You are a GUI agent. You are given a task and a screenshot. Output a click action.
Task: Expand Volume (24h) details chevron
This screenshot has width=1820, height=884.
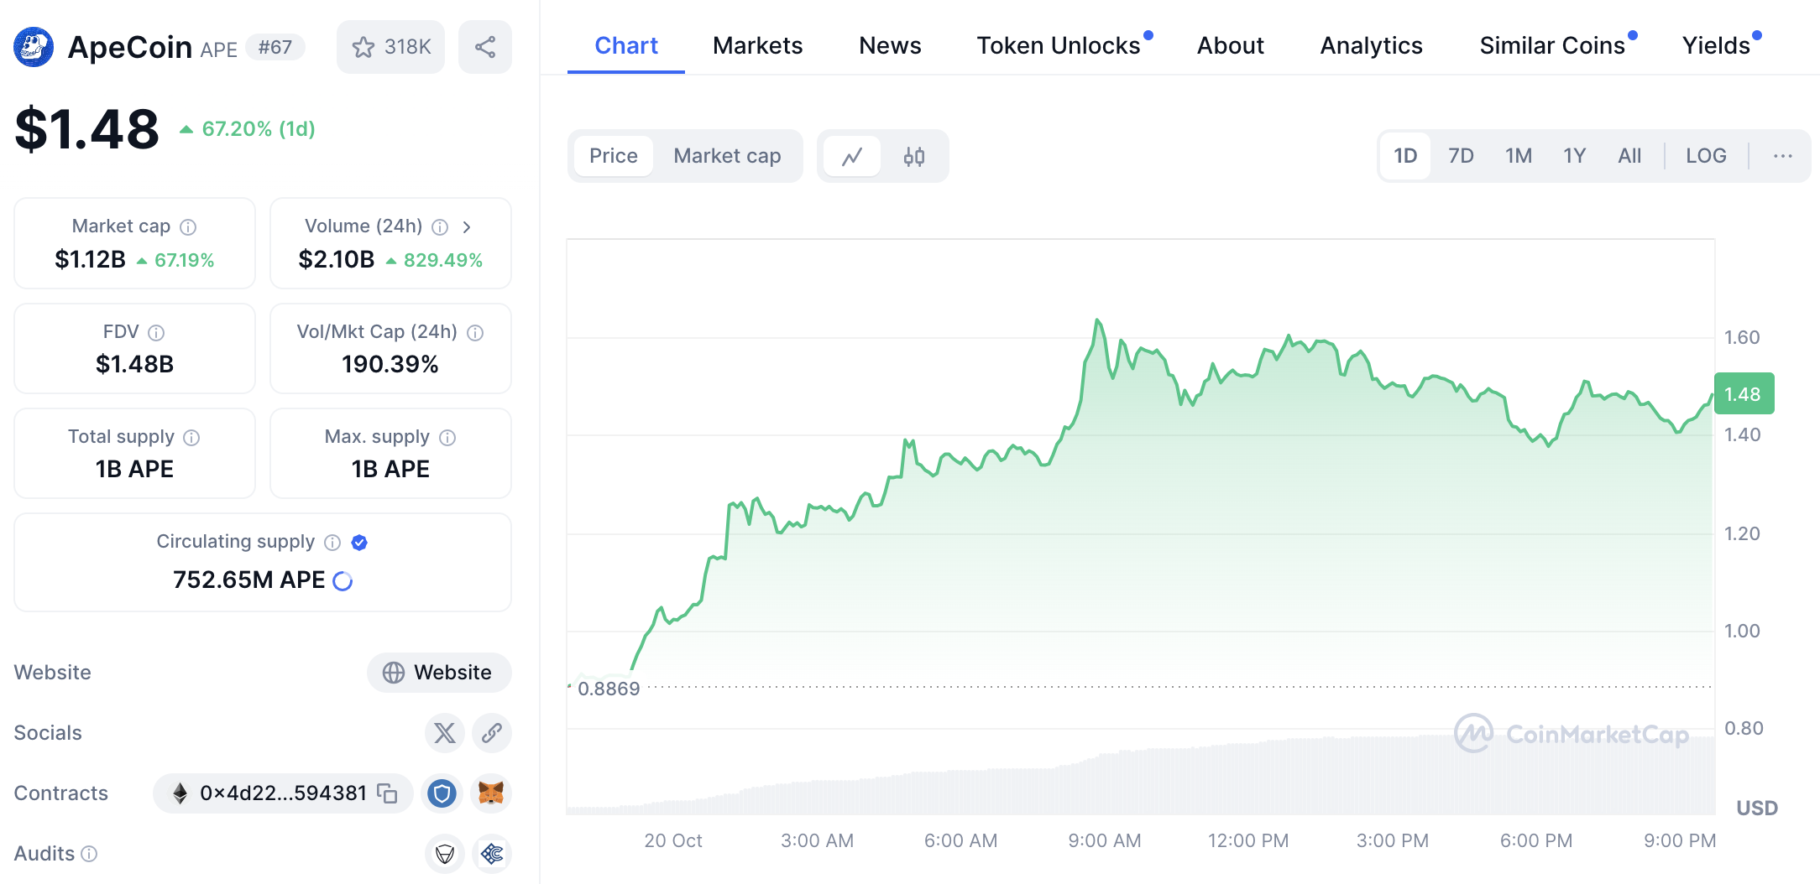tap(467, 227)
